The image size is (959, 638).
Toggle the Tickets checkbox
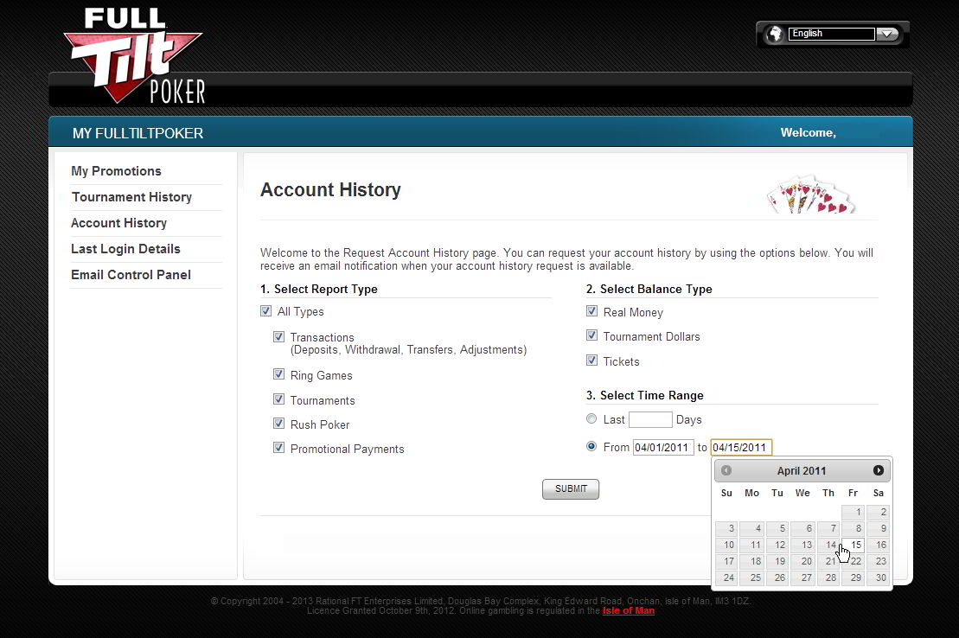[592, 360]
